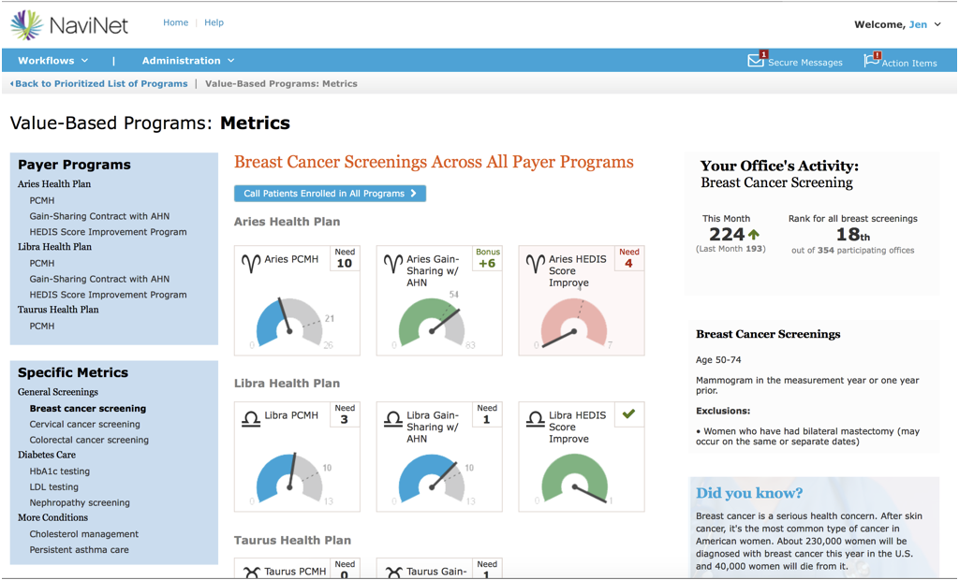Select Taurus Health Plan in Payer Programs

point(58,310)
